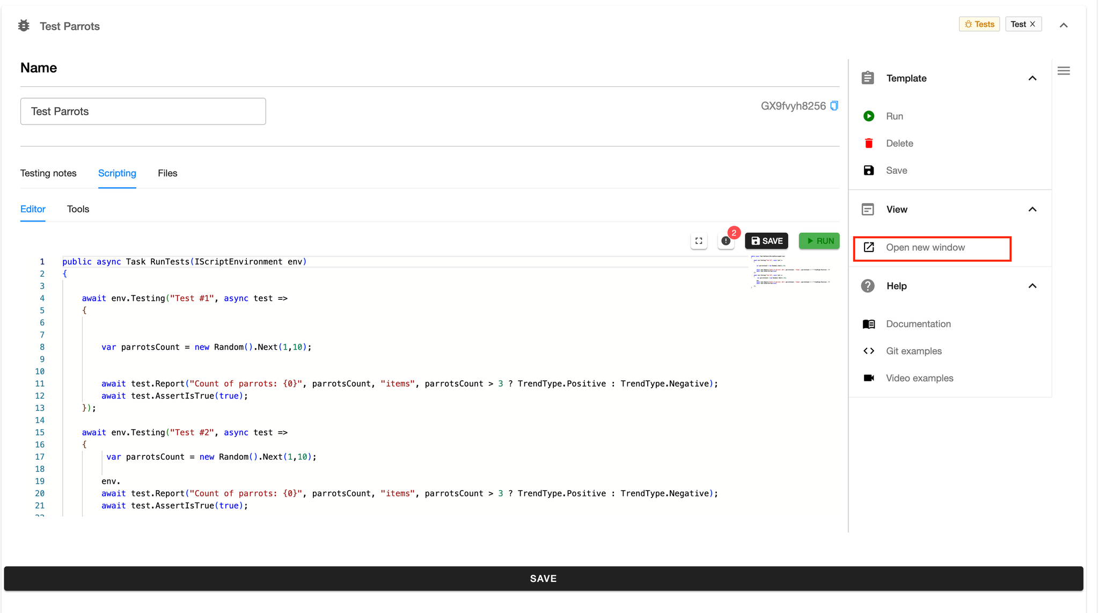The width and height of the screenshot is (1099, 613).
Task: Collapse the Template section
Action: pos(1032,78)
